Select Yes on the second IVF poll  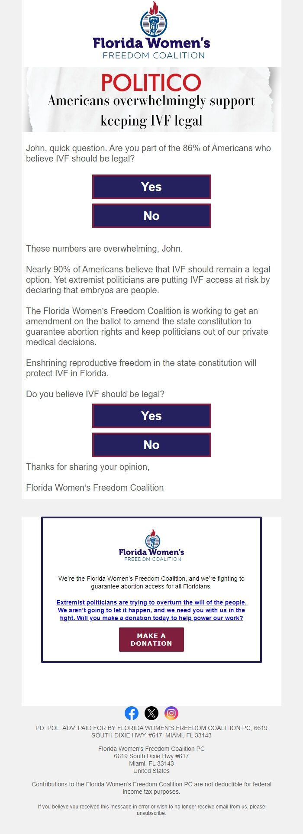coord(151,416)
